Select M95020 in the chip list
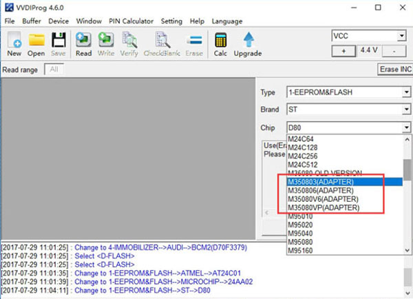The image size is (413, 299). (345, 225)
